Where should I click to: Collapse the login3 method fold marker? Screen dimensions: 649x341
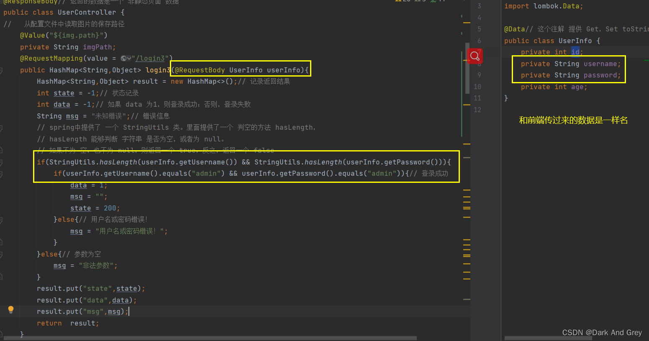(x=1, y=70)
